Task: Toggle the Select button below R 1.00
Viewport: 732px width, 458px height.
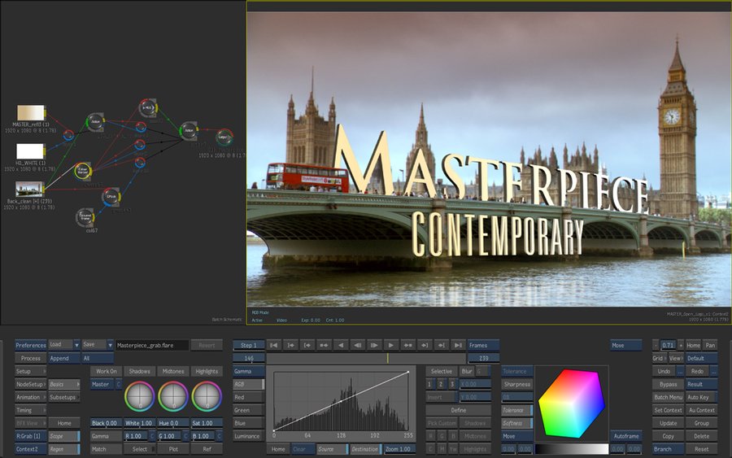Action: click(140, 449)
